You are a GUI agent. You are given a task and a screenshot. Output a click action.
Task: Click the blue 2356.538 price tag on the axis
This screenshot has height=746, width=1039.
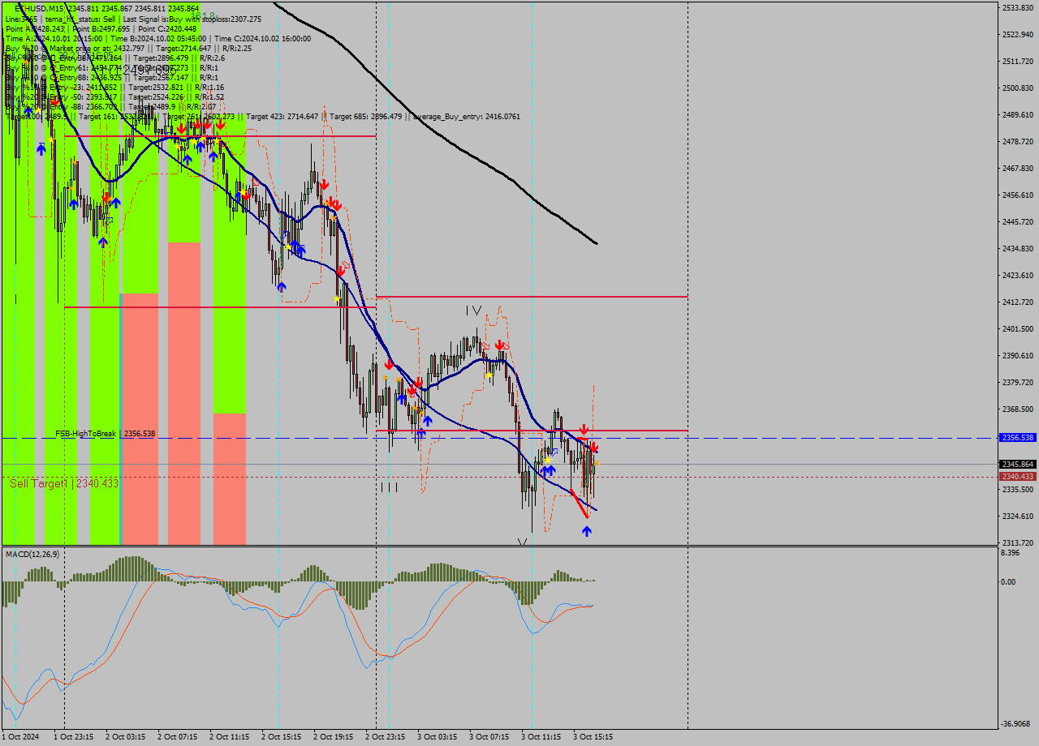click(1018, 438)
